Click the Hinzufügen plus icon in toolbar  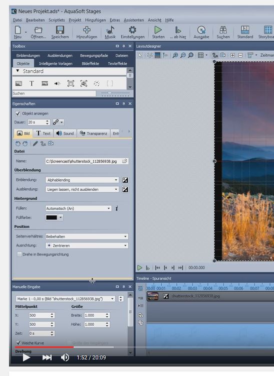pos(87,30)
